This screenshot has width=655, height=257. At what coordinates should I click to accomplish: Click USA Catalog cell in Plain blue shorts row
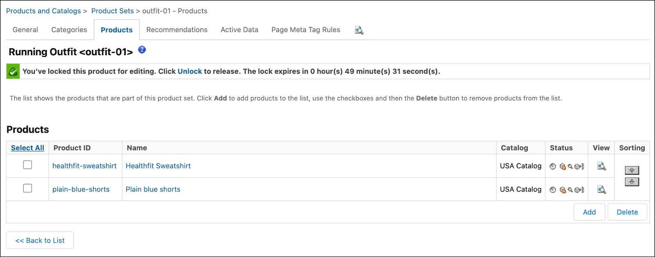point(521,189)
